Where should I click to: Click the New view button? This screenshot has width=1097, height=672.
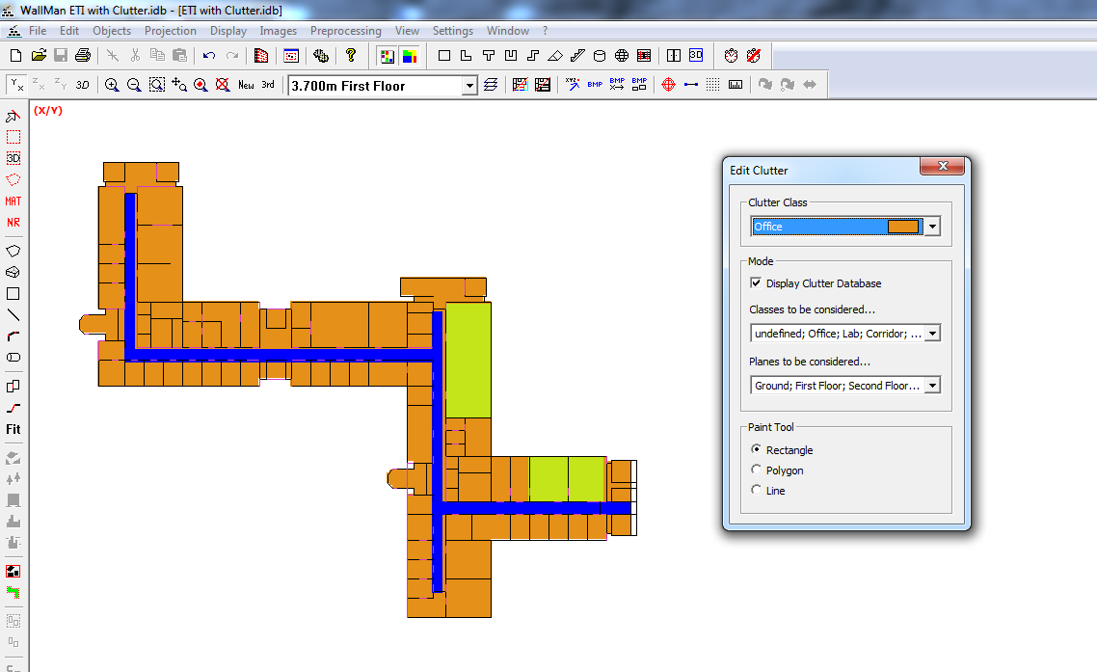coord(246,85)
